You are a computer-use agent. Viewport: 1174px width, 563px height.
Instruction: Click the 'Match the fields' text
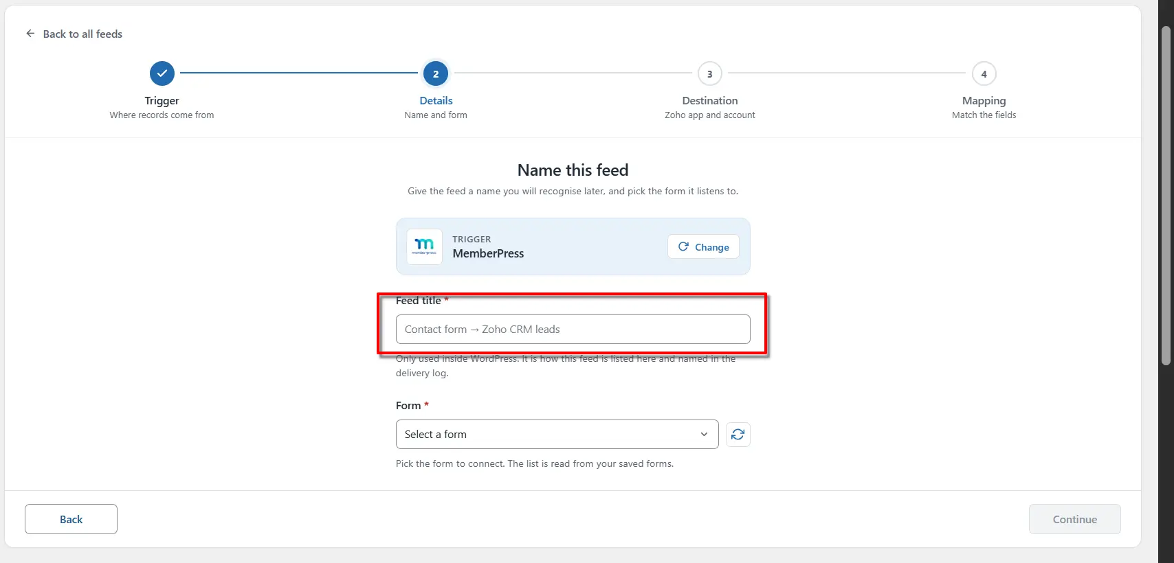984,115
